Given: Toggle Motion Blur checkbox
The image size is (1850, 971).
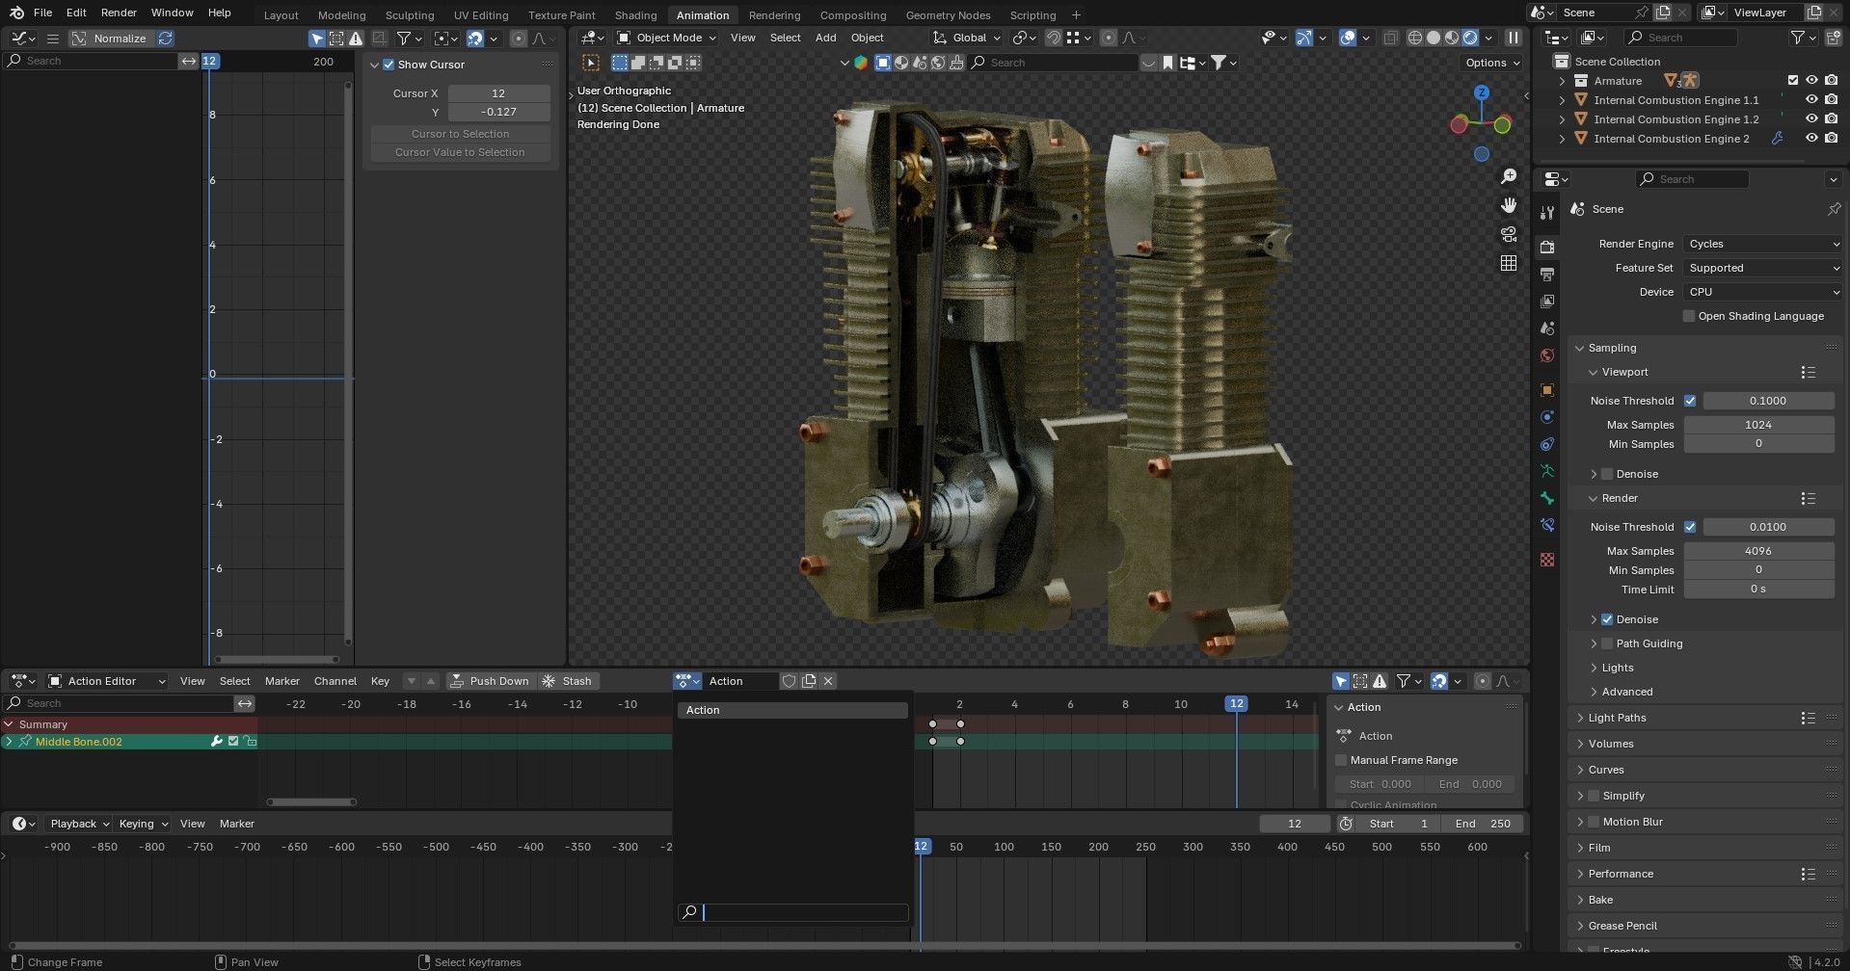Looking at the screenshot, I should pyautogui.click(x=1594, y=822).
